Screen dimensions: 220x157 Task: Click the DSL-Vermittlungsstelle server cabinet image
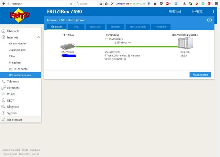coord(185,43)
